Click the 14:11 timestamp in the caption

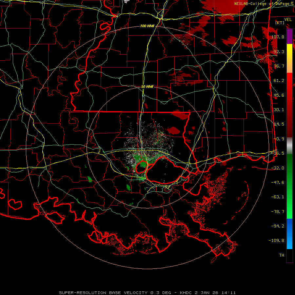pyautogui.click(x=228, y=293)
